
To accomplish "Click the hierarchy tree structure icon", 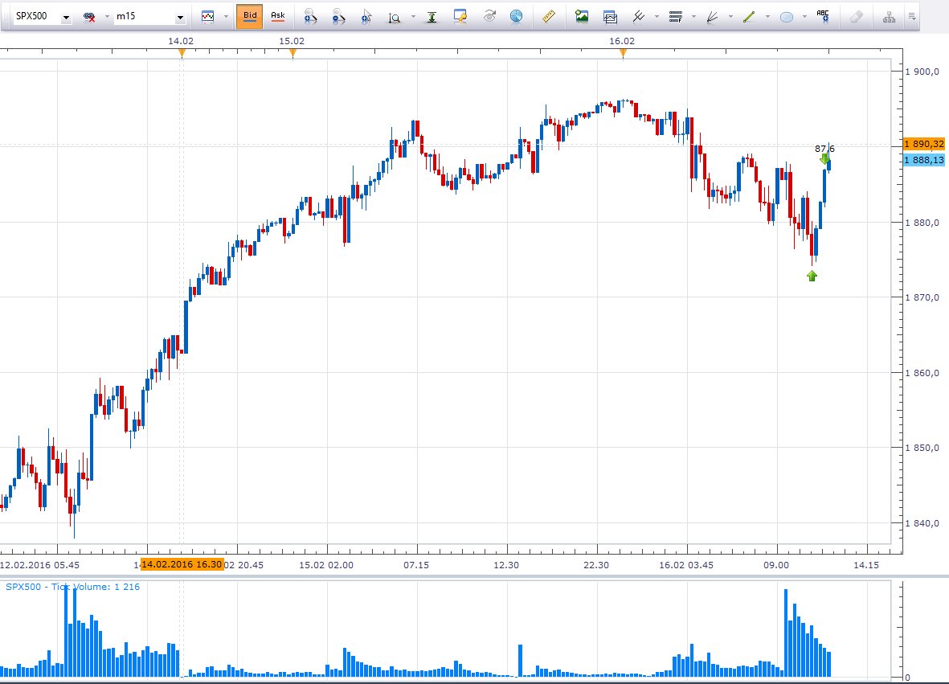I will tap(889, 17).
